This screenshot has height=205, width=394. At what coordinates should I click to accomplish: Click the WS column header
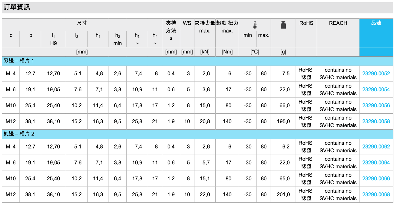coord(187,23)
